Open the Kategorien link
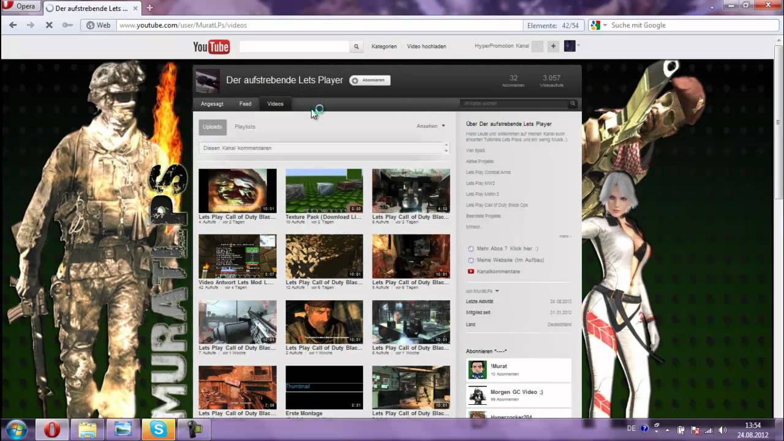 coord(384,47)
